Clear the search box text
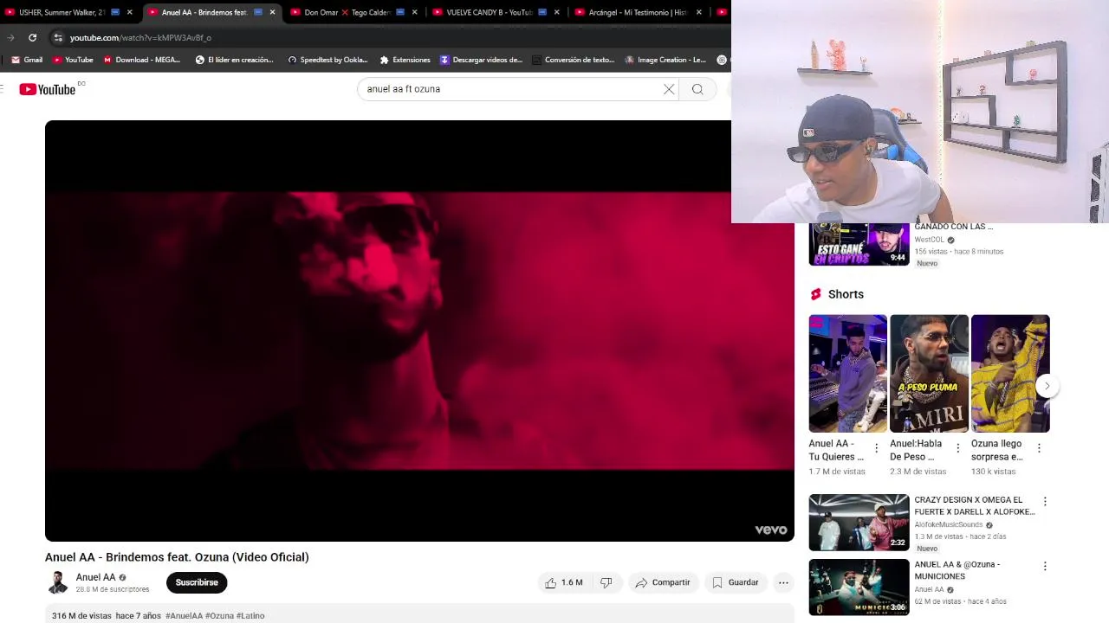The height and width of the screenshot is (623, 1109). pos(669,89)
